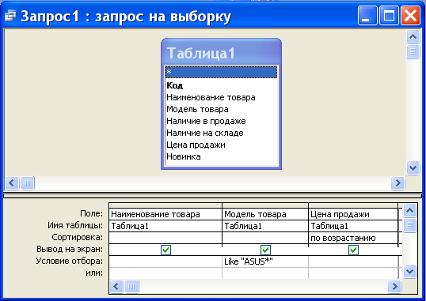Click Имя таблицы cell under Модель товара
426x301 pixels.
coord(265,226)
